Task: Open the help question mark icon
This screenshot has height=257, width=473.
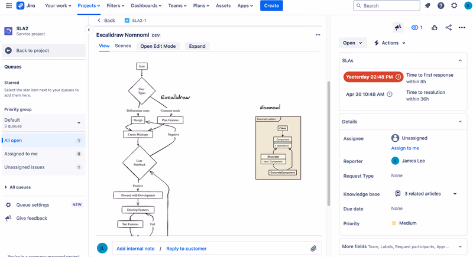Action: (440, 5)
